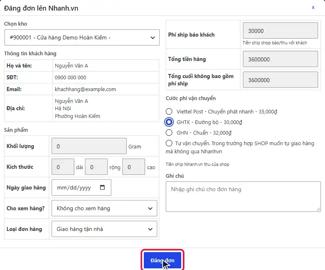This screenshot has height=270, width=325.
Task: Click the Tổng tiền hàng field
Action: tap(280, 59)
